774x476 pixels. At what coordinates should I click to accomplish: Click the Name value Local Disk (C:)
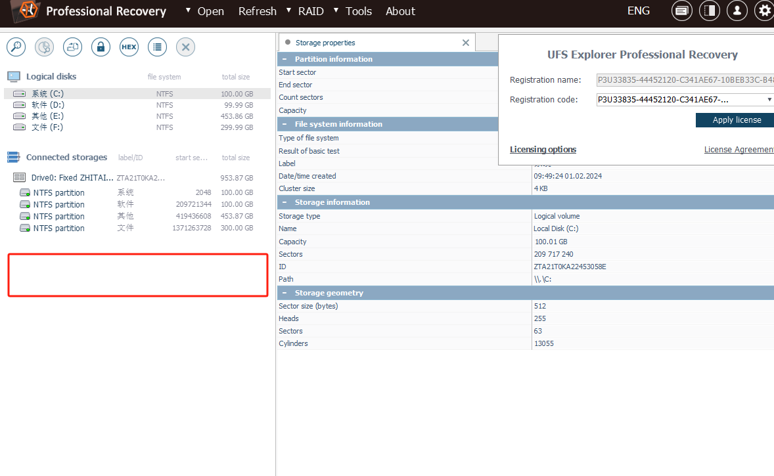(556, 228)
